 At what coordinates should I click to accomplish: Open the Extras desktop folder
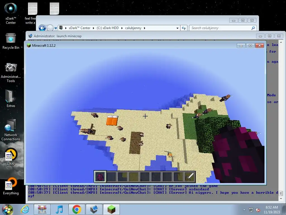[11, 98]
